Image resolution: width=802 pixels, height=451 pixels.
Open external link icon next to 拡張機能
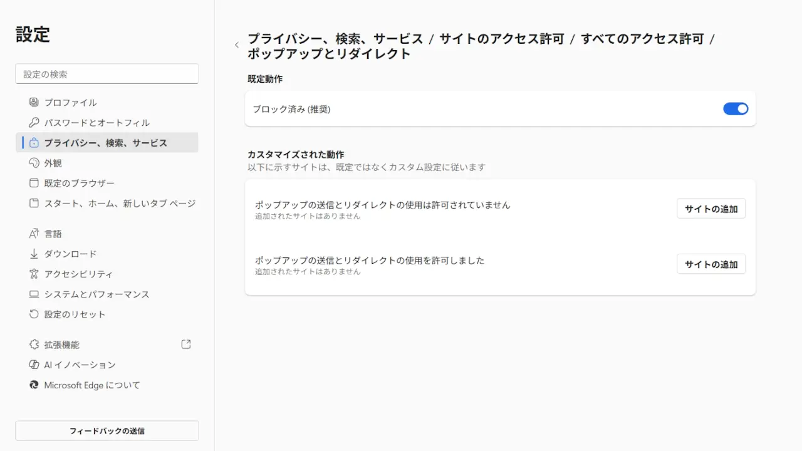coord(185,345)
